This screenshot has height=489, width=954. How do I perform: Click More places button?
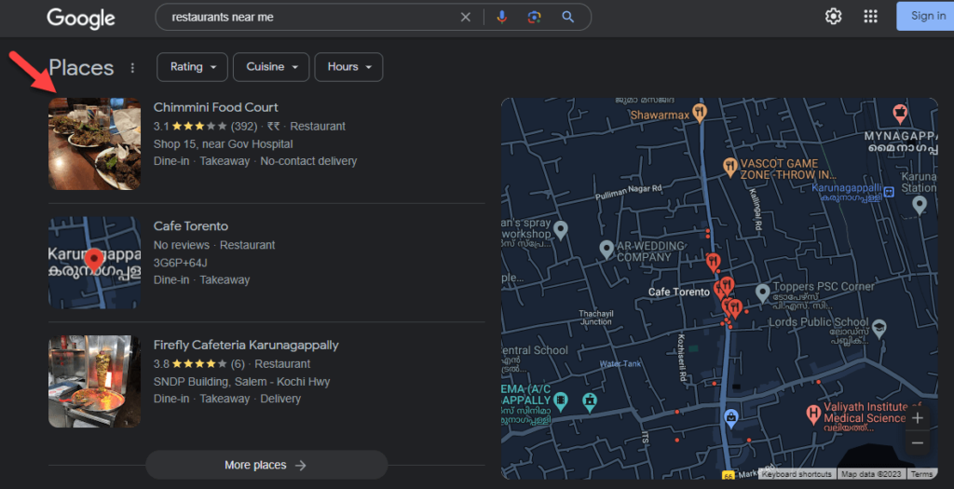[266, 465]
